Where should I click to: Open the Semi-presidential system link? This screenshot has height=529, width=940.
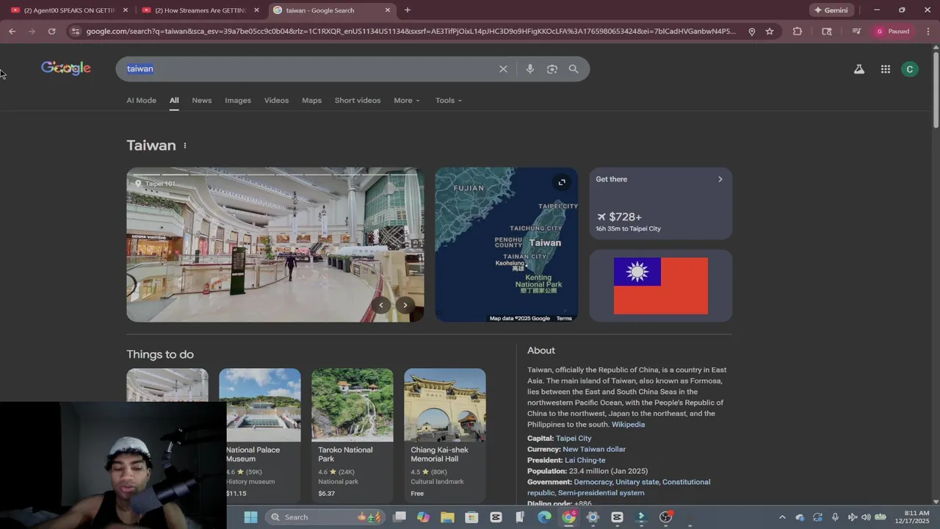601,493
